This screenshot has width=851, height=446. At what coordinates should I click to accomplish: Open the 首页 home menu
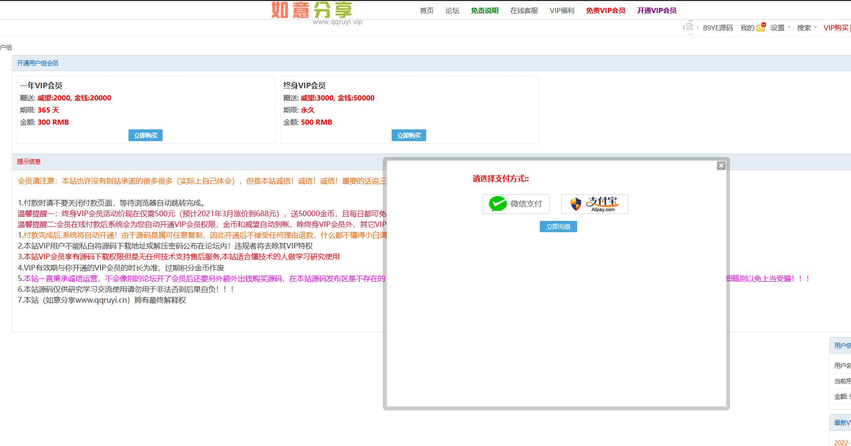[x=427, y=10]
